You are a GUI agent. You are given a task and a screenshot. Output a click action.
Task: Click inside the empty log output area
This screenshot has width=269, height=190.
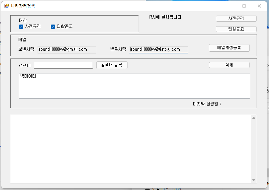click(x=131, y=149)
